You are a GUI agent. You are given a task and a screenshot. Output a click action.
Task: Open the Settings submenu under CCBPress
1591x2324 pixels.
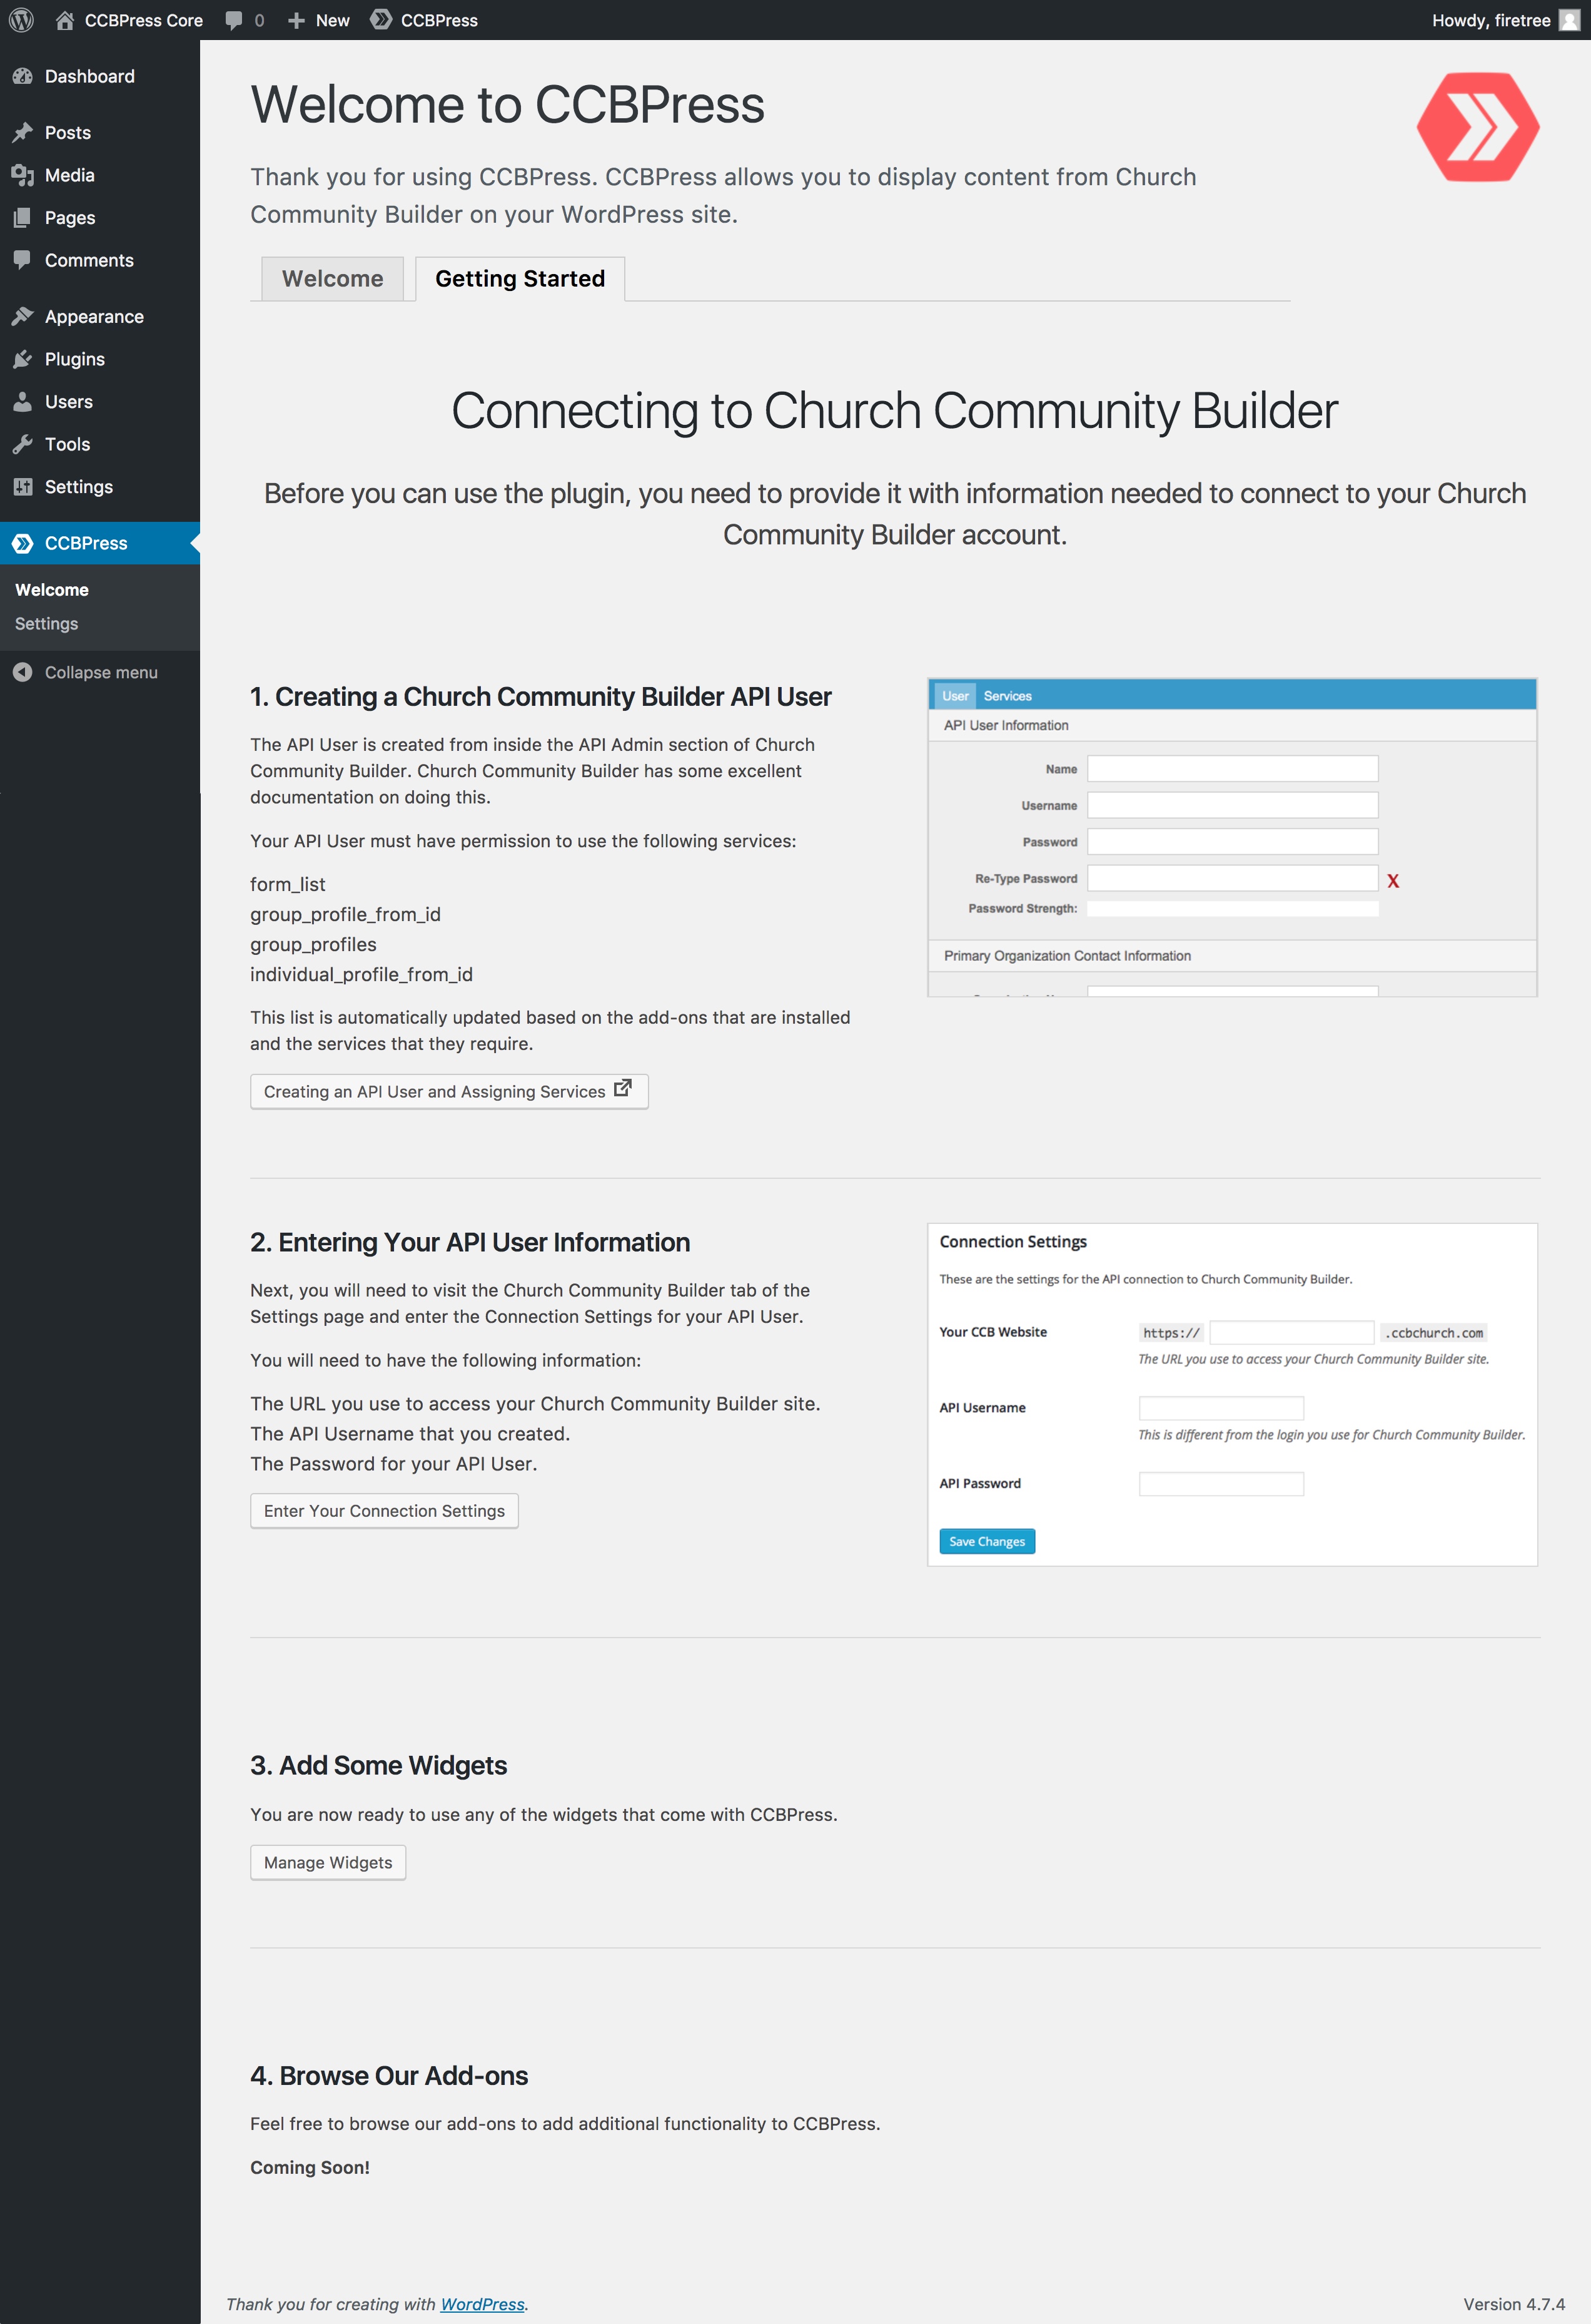[46, 624]
